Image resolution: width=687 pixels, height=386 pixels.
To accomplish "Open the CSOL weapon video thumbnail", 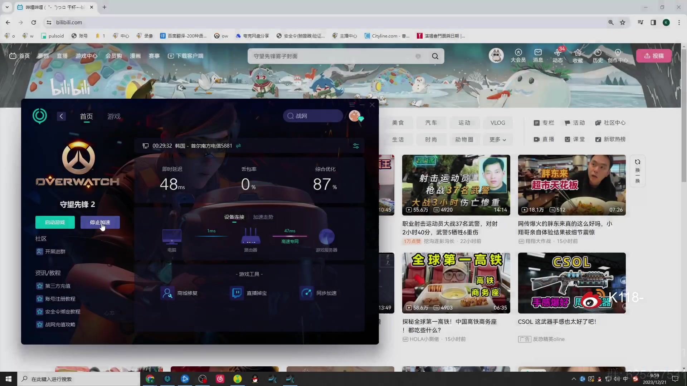I will tap(572, 283).
